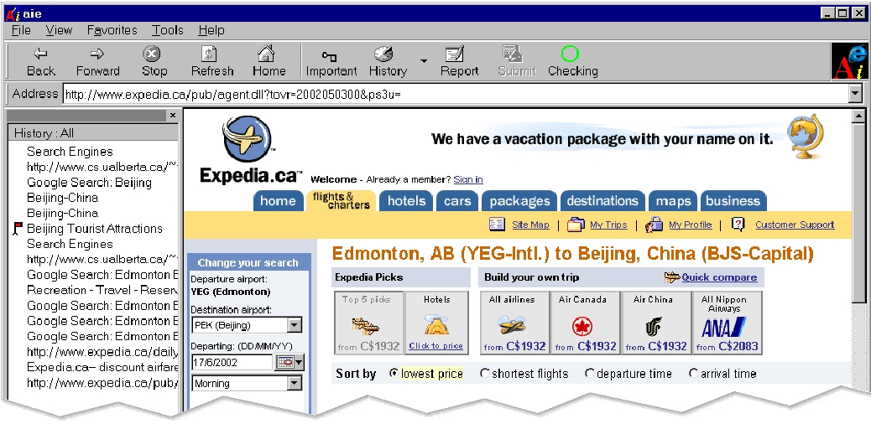This screenshot has width=871, height=429.
Task: Open the Favorites menu
Action: point(112,30)
